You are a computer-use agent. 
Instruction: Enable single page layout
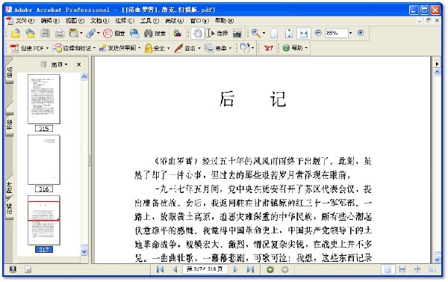point(388,269)
